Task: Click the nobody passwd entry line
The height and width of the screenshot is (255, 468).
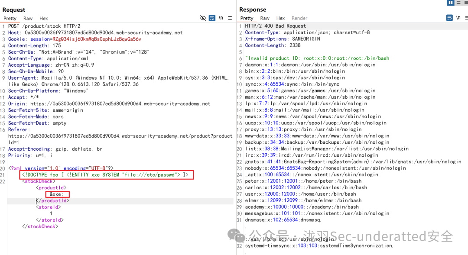Action: coord(325,168)
